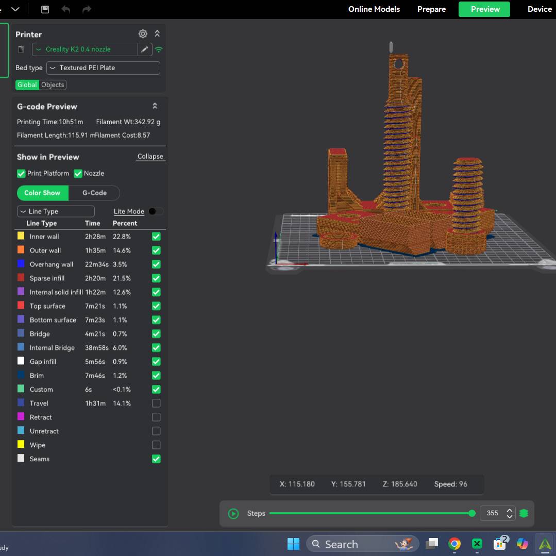Click the green layers icon beside step counter

524,513
